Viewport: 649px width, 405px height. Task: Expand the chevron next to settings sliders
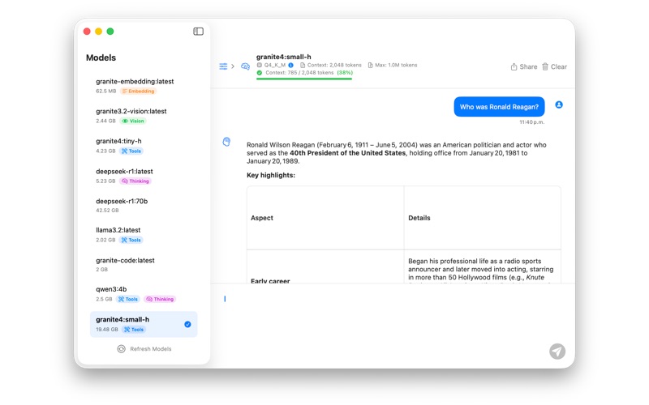click(x=233, y=66)
